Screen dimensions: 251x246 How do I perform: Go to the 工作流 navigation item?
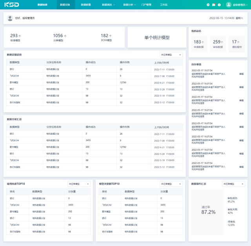(164, 5)
